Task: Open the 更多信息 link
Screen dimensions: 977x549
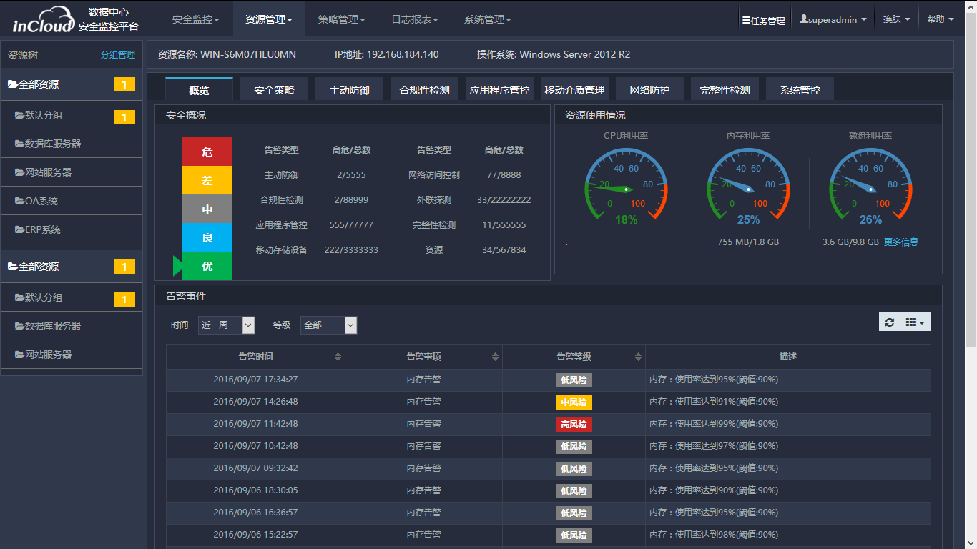Action: point(901,242)
